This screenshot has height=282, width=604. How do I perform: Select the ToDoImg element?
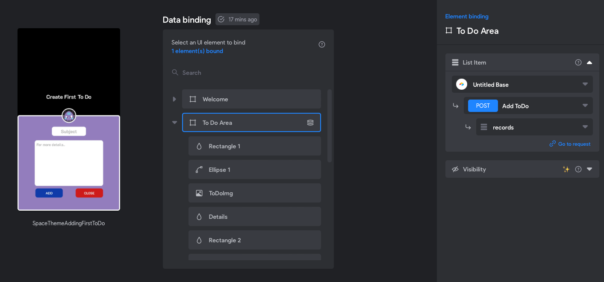[255, 193]
